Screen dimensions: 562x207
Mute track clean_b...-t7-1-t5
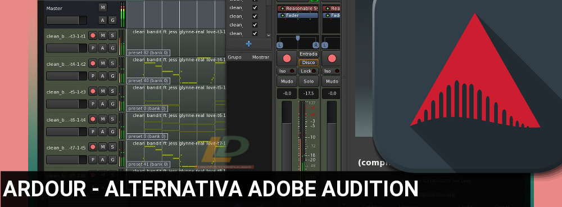(102, 147)
